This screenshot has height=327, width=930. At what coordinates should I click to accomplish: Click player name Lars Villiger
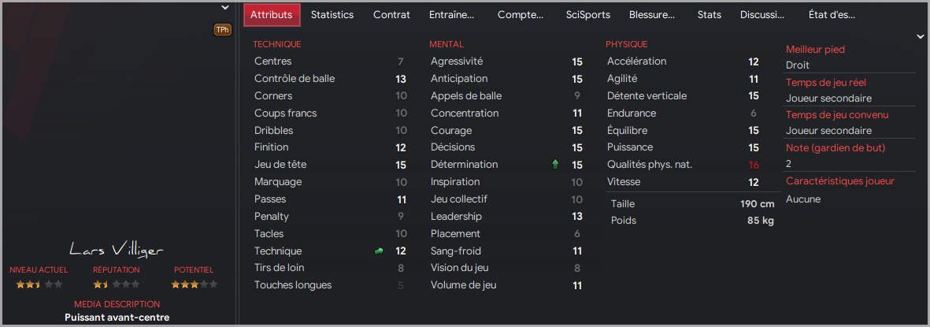(x=117, y=250)
